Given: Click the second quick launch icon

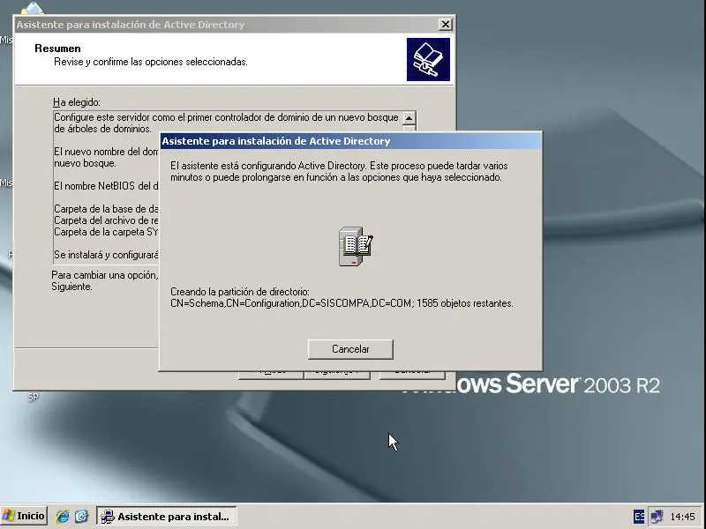Looking at the screenshot, I should click(81, 516).
